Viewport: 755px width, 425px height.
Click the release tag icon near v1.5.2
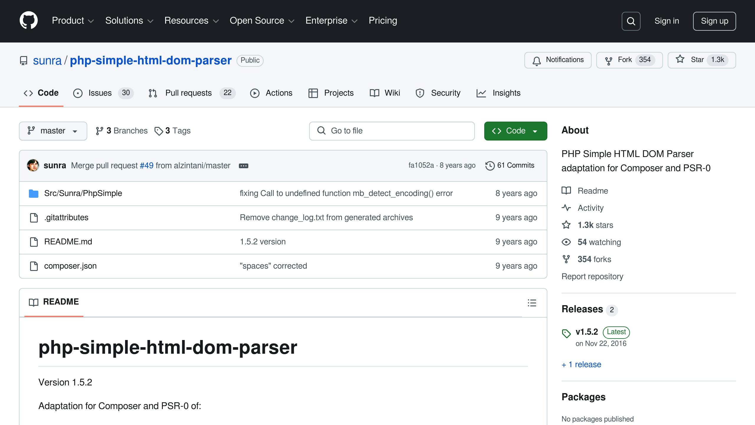coord(566,334)
